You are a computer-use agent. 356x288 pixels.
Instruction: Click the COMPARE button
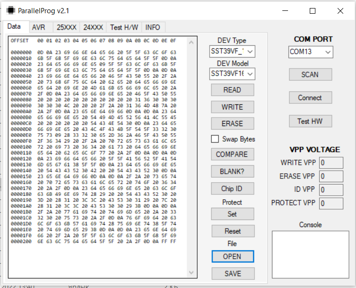(x=232, y=154)
